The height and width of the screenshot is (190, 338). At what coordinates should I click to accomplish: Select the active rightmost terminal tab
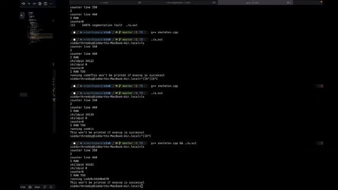pyautogui.click(x=255, y=3)
